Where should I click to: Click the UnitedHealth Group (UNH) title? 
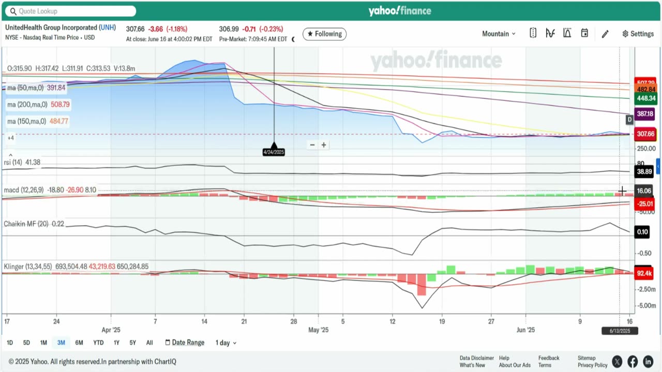pos(61,27)
